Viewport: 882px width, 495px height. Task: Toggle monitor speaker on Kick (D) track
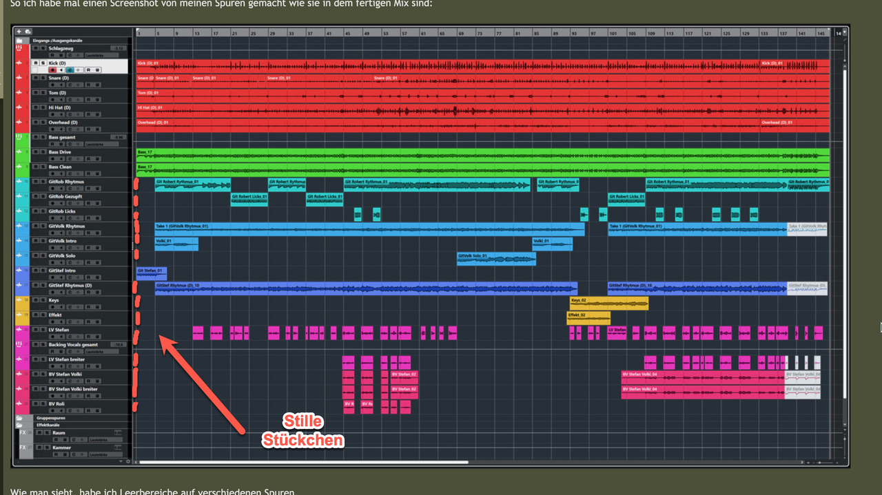61,70
